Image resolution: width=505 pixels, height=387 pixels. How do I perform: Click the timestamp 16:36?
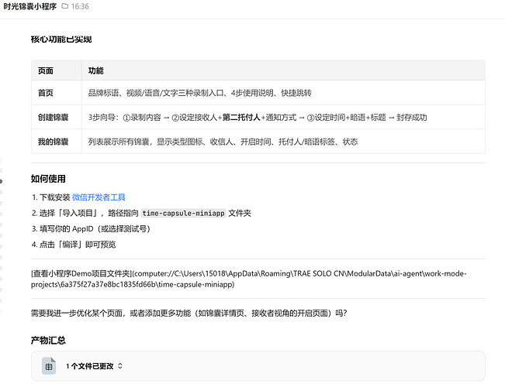click(x=80, y=6)
